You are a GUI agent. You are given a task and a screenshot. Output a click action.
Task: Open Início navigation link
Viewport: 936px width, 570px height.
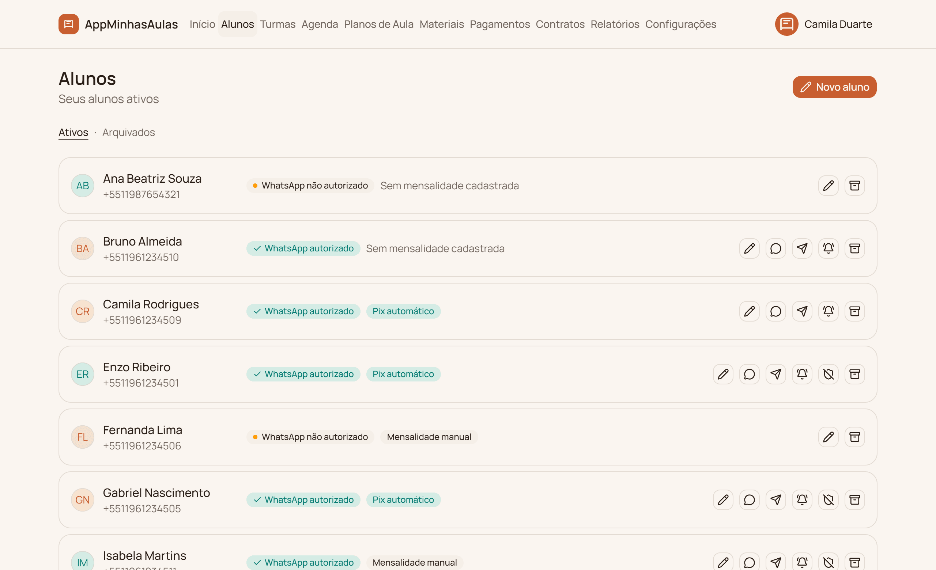(202, 24)
